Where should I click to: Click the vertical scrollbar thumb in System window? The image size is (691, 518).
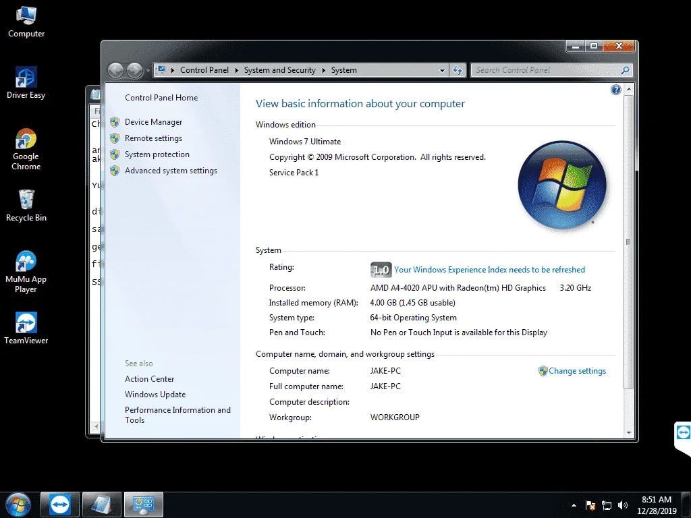tap(629, 242)
